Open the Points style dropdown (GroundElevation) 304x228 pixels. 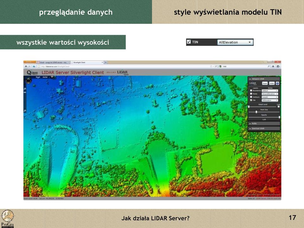(x=270, y=94)
